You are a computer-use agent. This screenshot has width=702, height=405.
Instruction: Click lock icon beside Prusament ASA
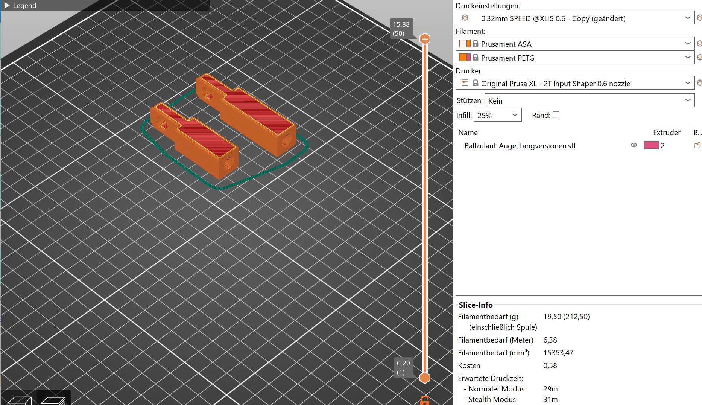pyautogui.click(x=476, y=44)
